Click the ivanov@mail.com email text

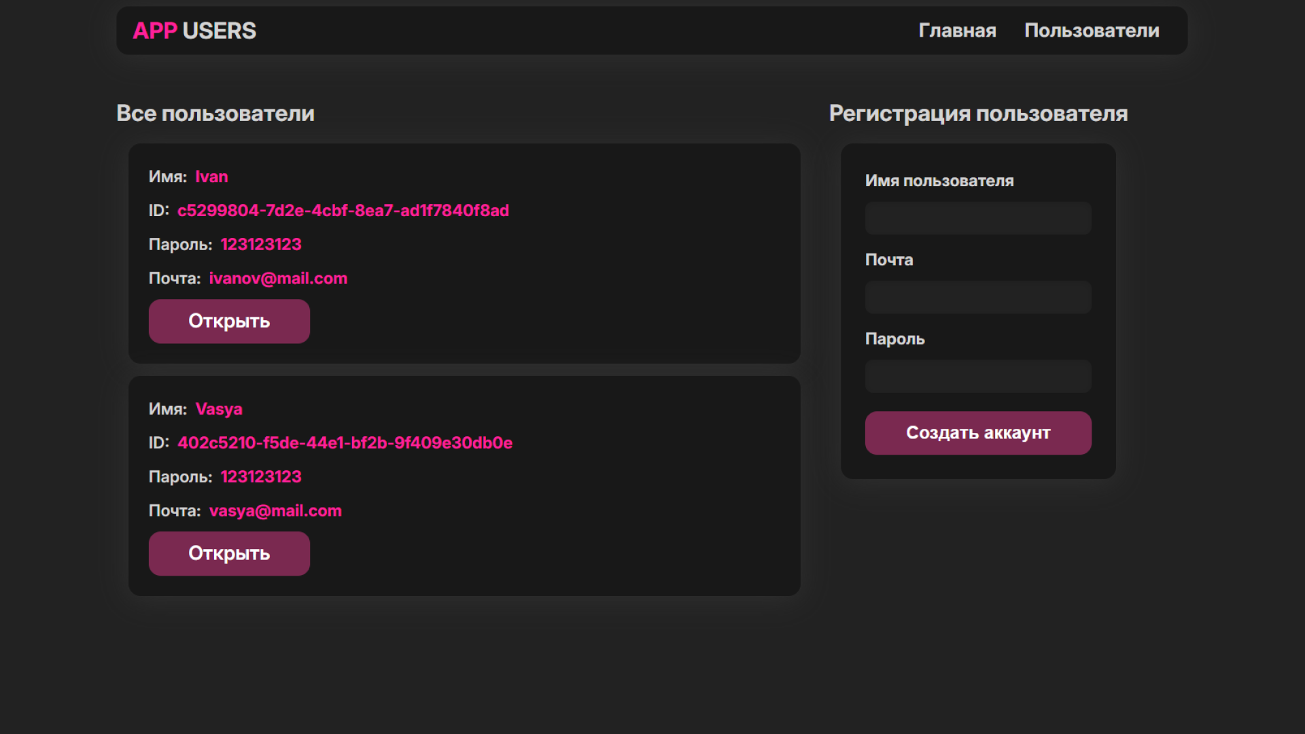[x=278, y=279]
